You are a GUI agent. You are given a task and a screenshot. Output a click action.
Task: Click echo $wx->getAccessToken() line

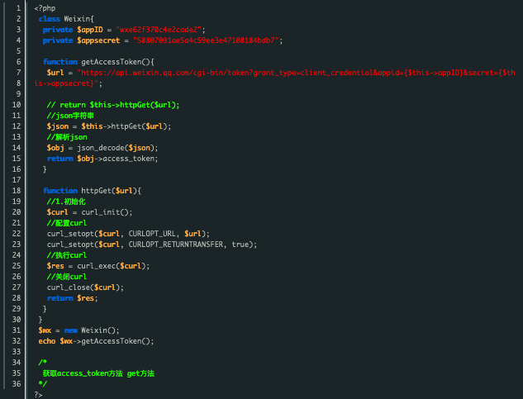pos(96,341)
